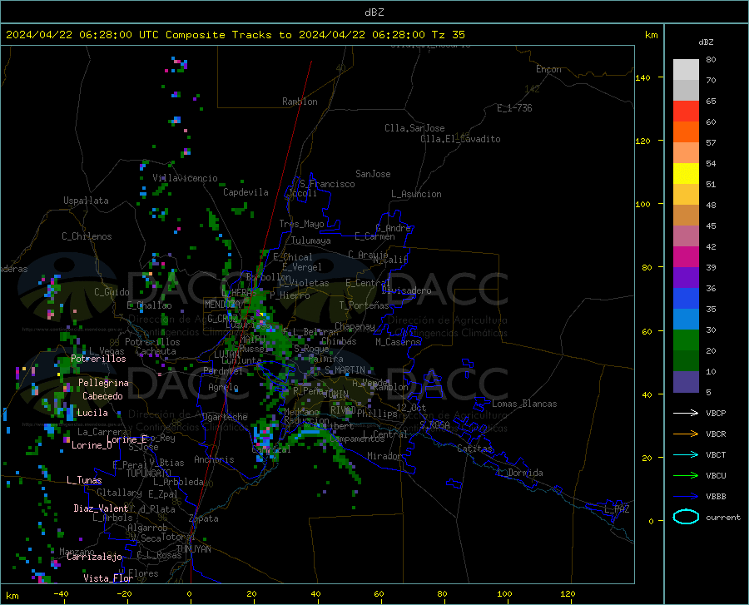Click the Composite Tracks timestamp header
Viewport: 749px width, 605px height.
pos(235,34)
